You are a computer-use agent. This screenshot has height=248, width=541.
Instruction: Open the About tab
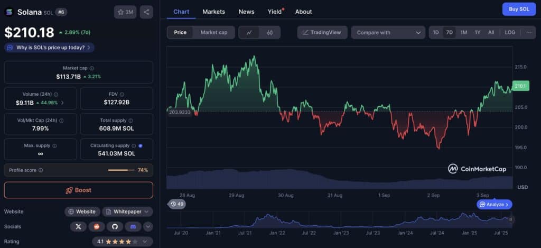303,12
